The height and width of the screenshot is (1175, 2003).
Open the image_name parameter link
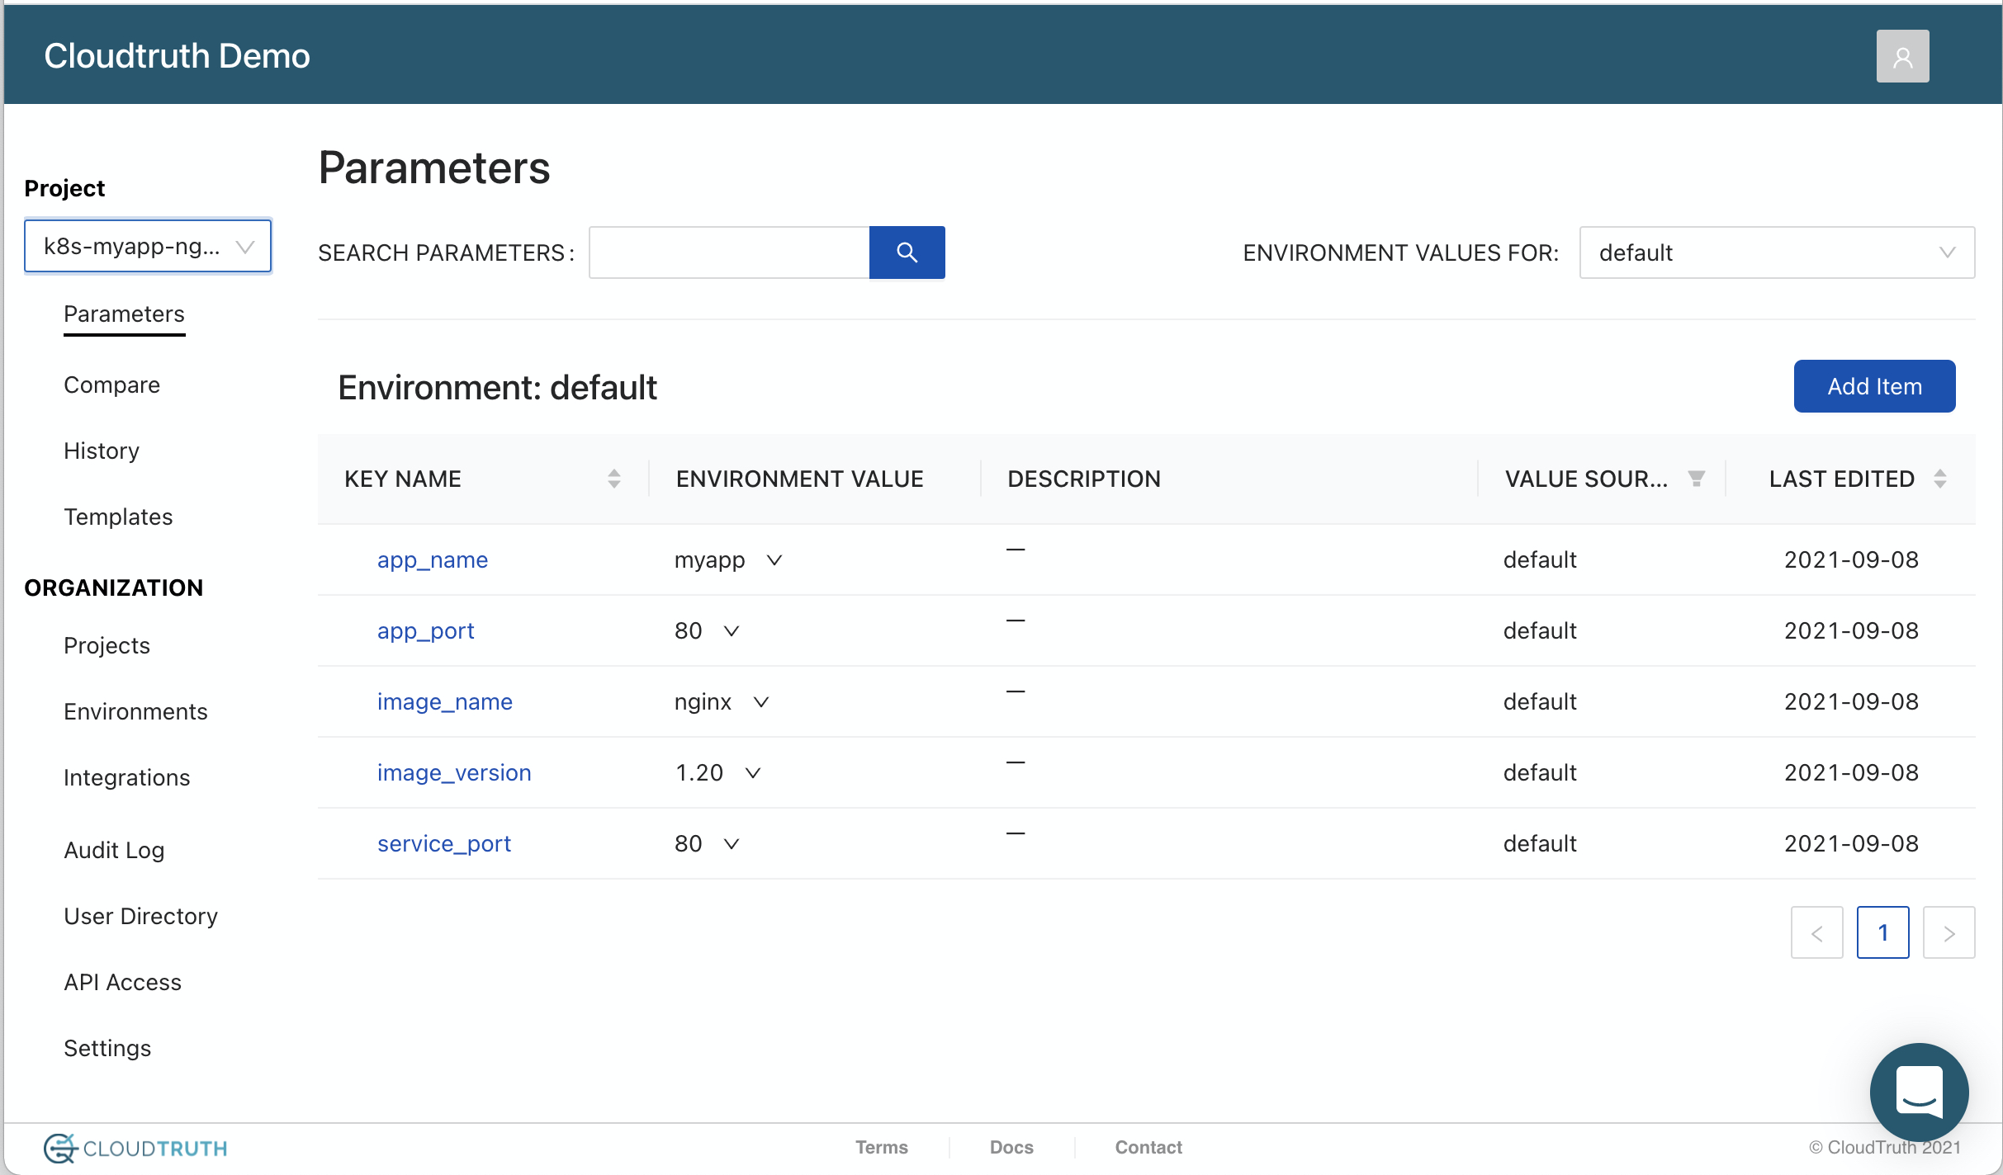tap(444, 702)
